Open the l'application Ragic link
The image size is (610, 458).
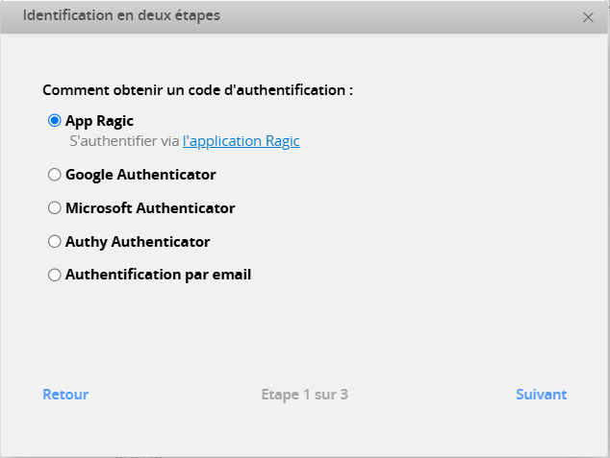(x=241, y=141)
